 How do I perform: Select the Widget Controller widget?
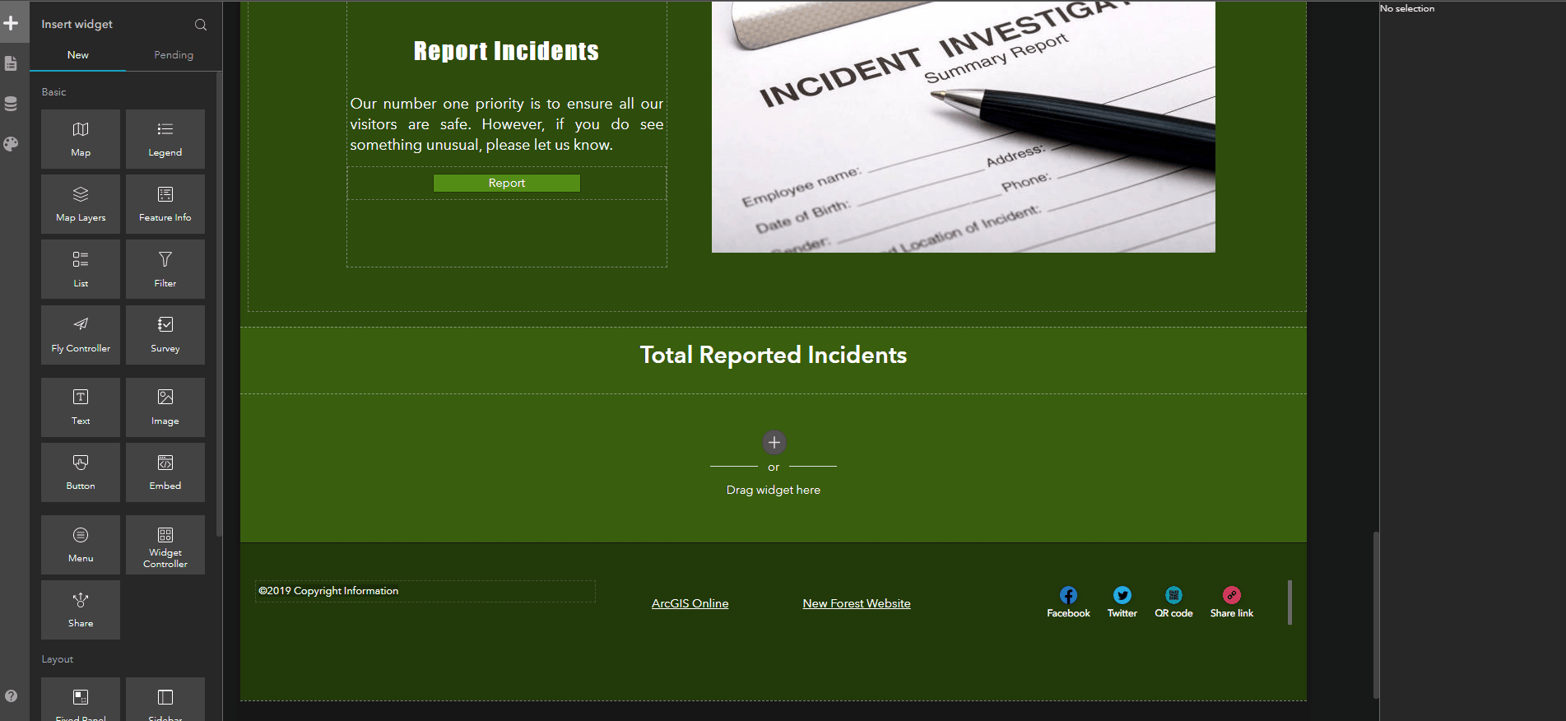click(x=165, y=545)
